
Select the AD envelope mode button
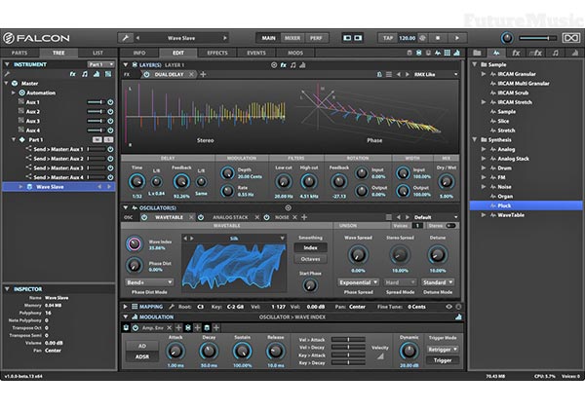141,346
